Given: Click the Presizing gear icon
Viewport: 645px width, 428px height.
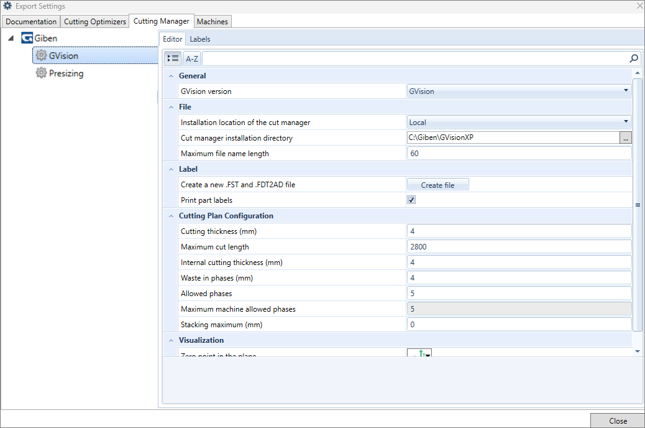Looking at the screenshot, I should (41, 73).
